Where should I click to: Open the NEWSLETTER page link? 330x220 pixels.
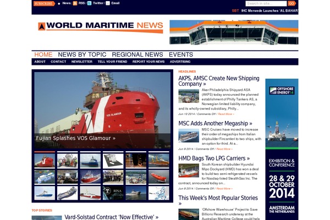tap(82, 62)
